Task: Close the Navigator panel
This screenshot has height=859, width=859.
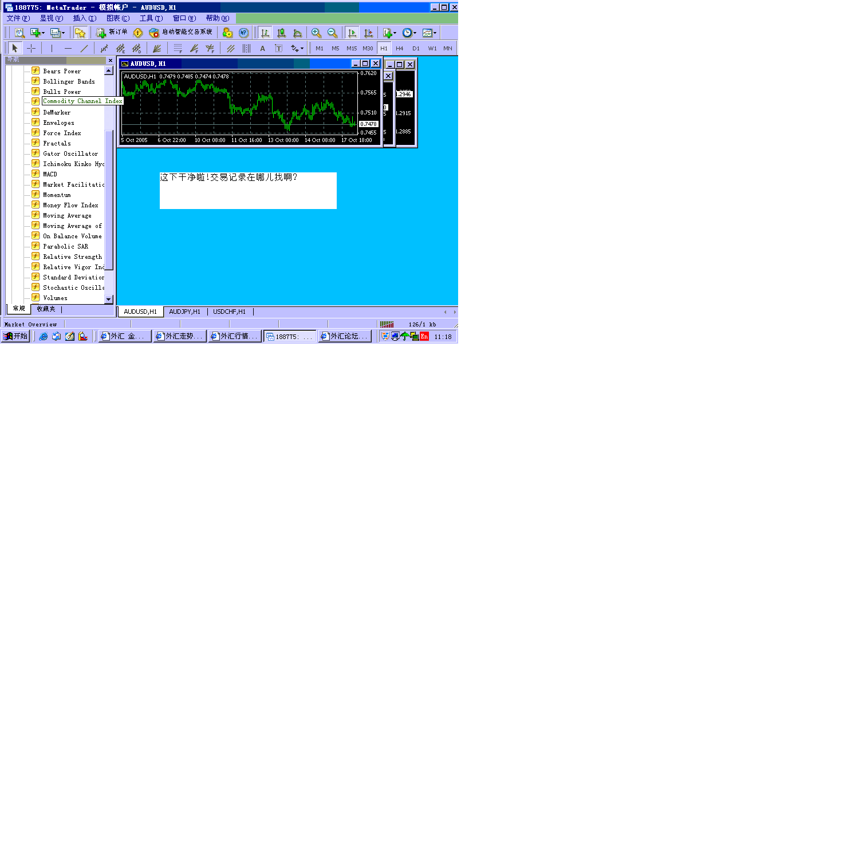Action: [x=111, y=60]
